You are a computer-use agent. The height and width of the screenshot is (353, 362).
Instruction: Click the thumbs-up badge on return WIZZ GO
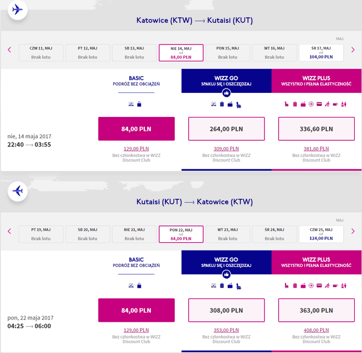[226, 274]
